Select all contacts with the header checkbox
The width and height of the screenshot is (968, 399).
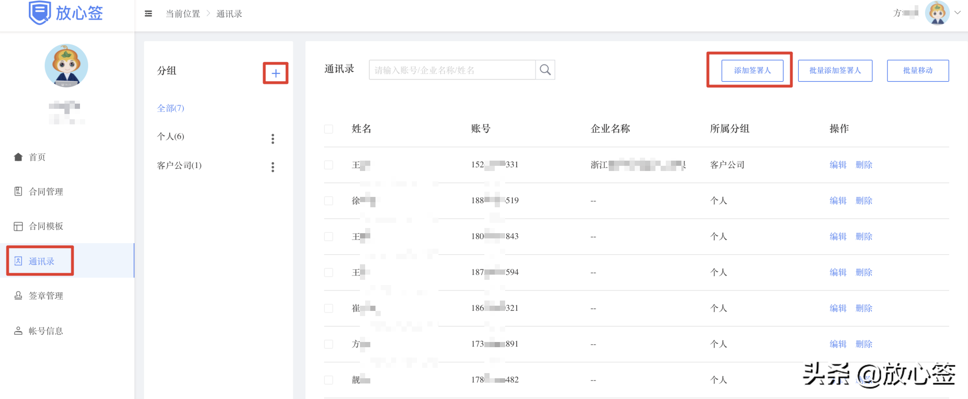point(328,129)
